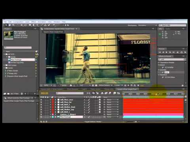
Task: Jump to first frame in Preview panel
Action: 160,52
